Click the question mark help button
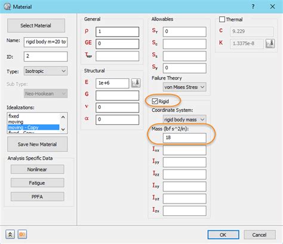This screenshot has height=244, width=283. point(253,7)
